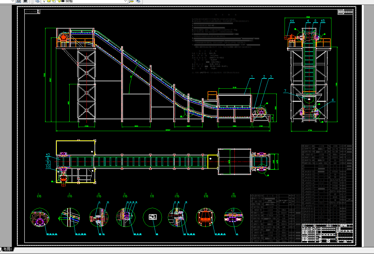The width and height of the screenshot is (374, 254).
Task: Click the layer color swatch before 图框
Action: pos(63,1)
